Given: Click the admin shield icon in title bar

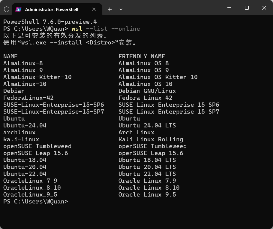Looking at the screenshot, I should coord(7,9).
